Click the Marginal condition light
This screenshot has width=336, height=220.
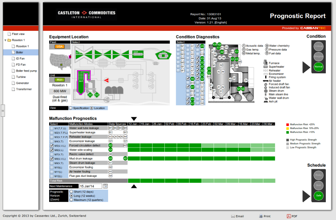coord(319,56)
